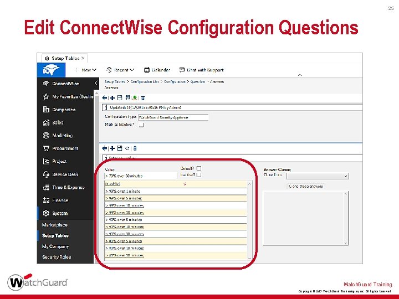Select the System module
Image resolution: width=399 pixels, height=299 pixels.
55,213
